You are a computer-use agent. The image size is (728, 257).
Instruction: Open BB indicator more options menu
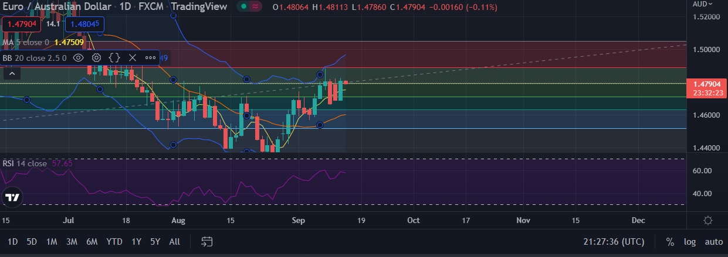click(150, 57)
